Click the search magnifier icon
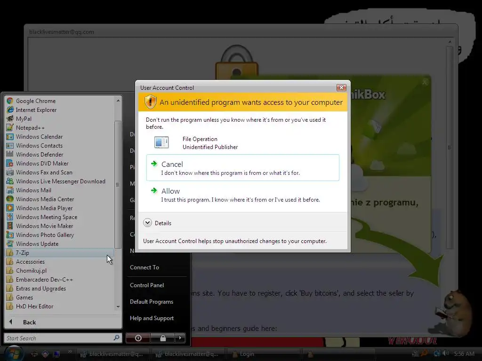This screenshot has width=482, height=361. pos(117,337)
